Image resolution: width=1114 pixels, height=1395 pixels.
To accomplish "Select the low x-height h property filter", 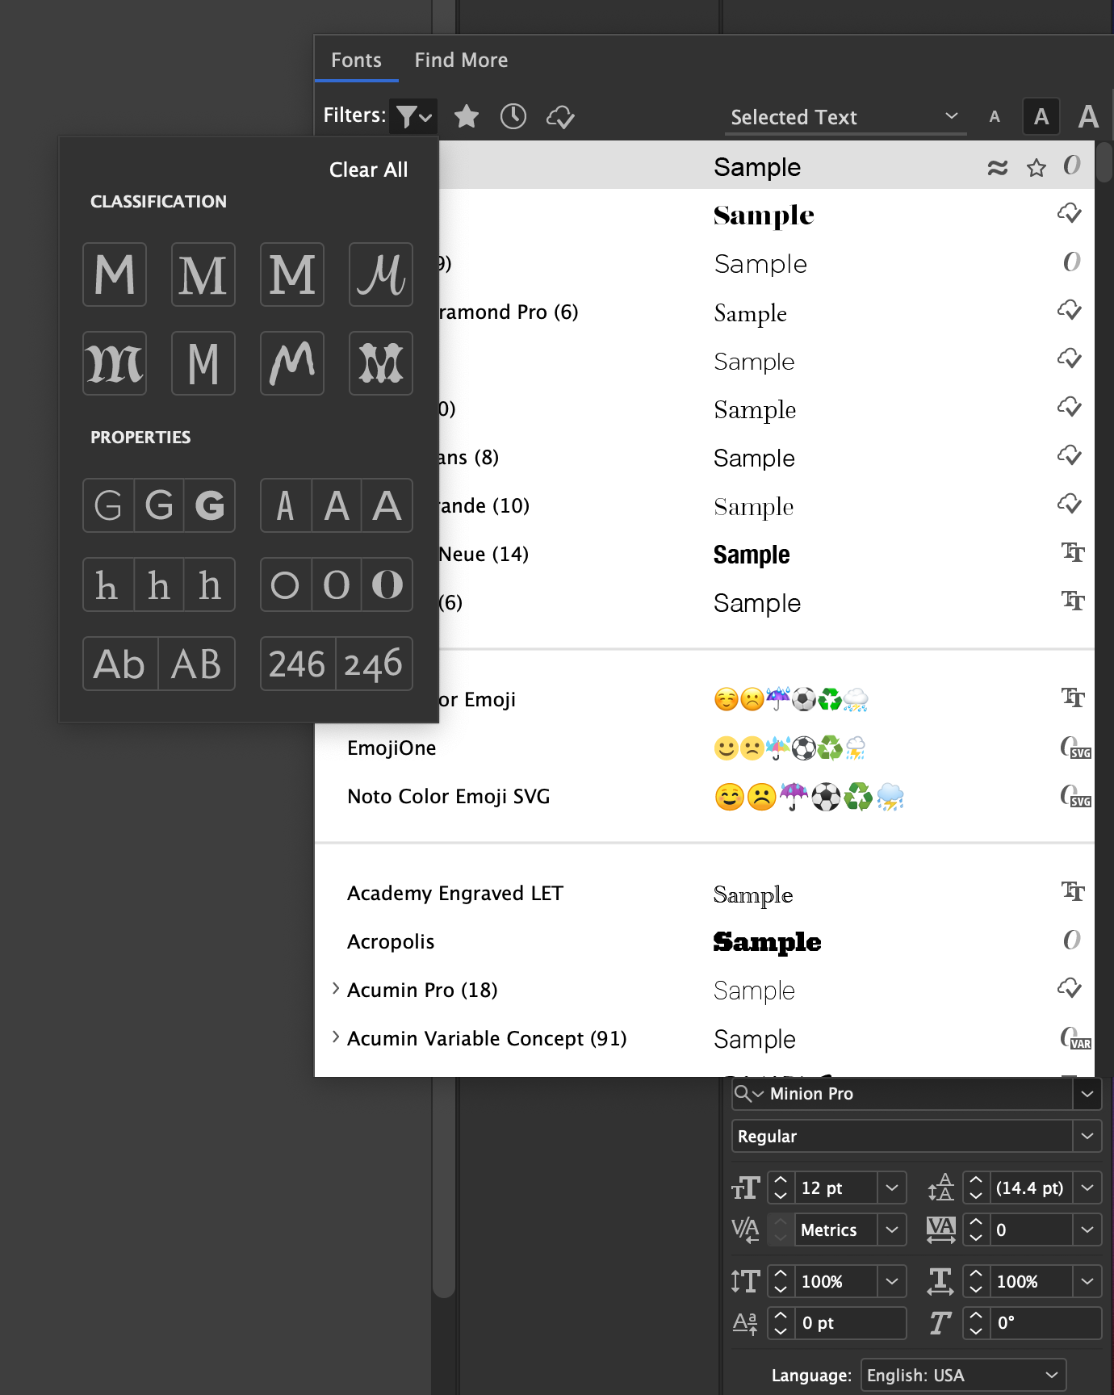I will tap(108, 584).
